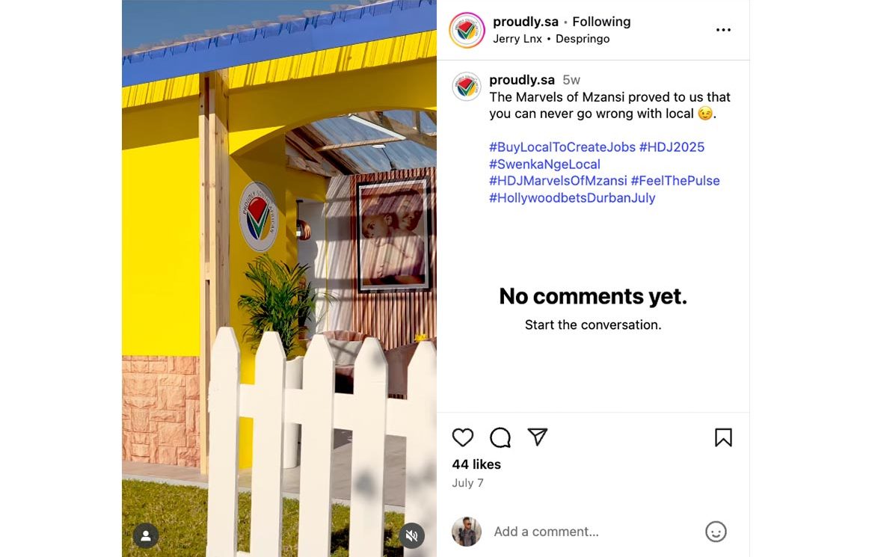Viewport: 872px width, 557px height.
Task: View the 44 likes list
Action: point(476,464)
